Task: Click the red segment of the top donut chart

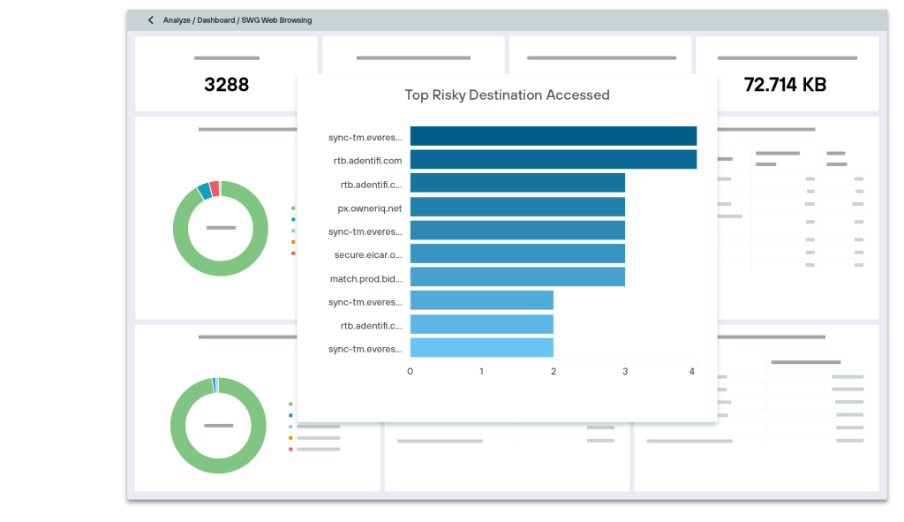Action: pos(215,189)
